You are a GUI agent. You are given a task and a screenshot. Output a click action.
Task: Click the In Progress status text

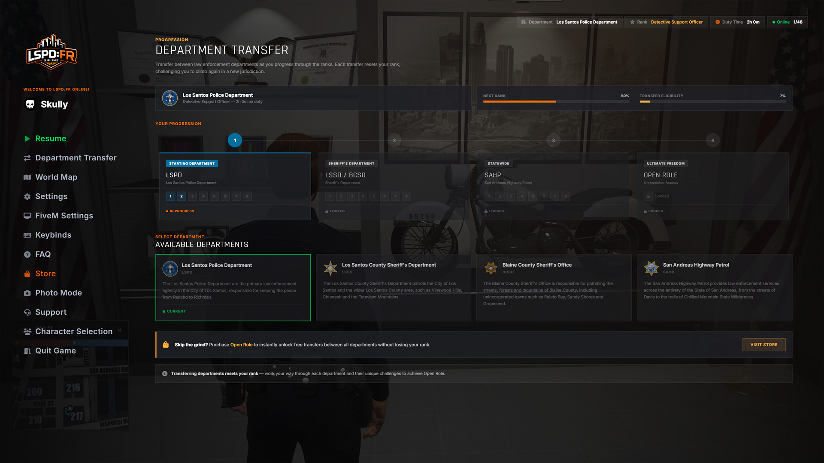click(182, 211)
